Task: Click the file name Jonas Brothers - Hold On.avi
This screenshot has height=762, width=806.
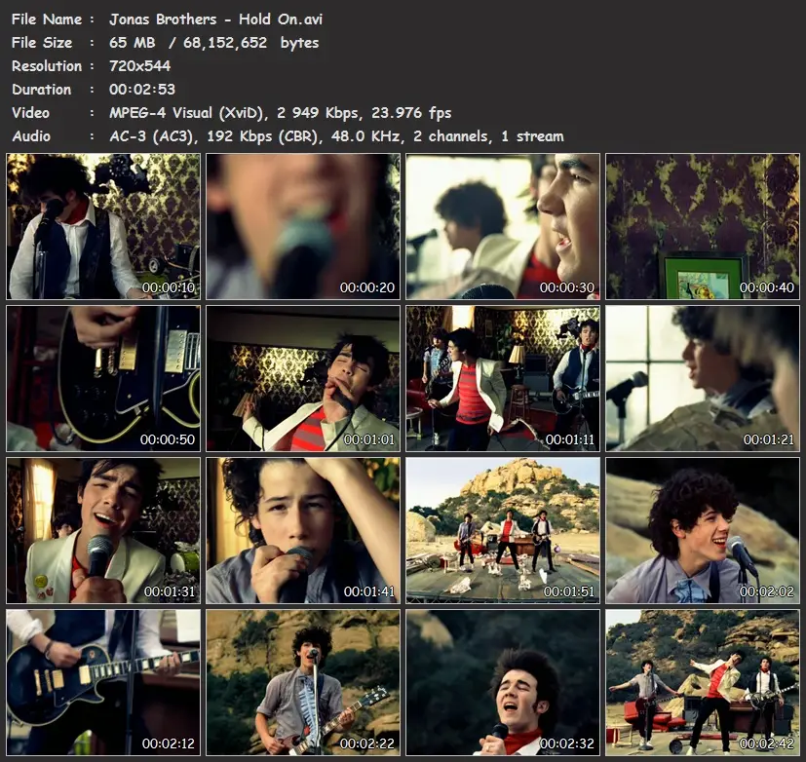Action: tap(216, 19)
